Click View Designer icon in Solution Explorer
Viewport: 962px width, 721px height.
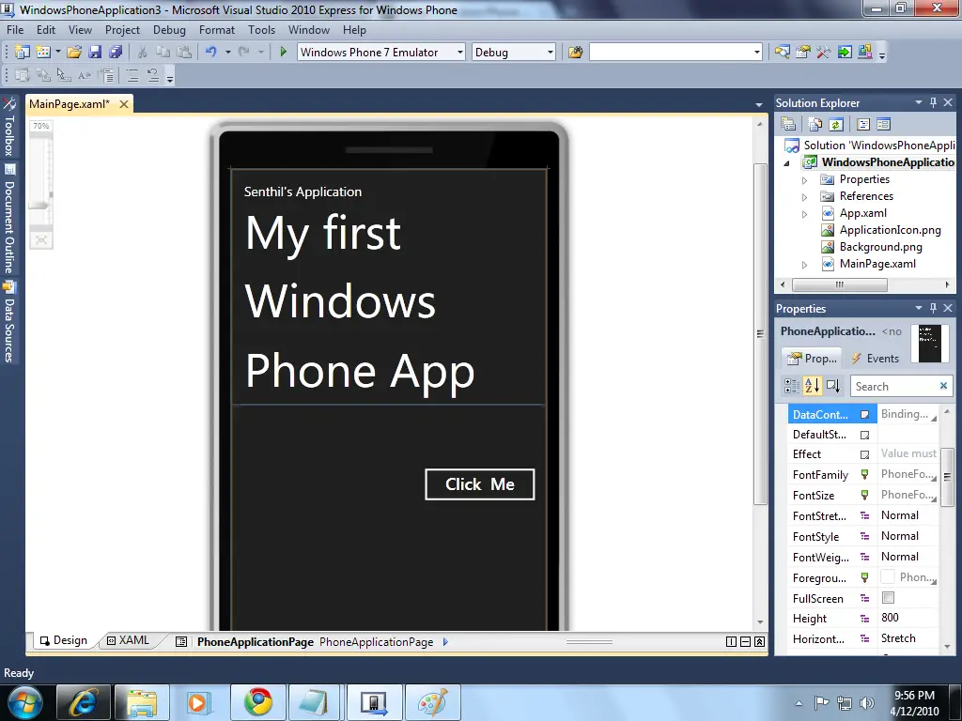(x=883, y=125)
